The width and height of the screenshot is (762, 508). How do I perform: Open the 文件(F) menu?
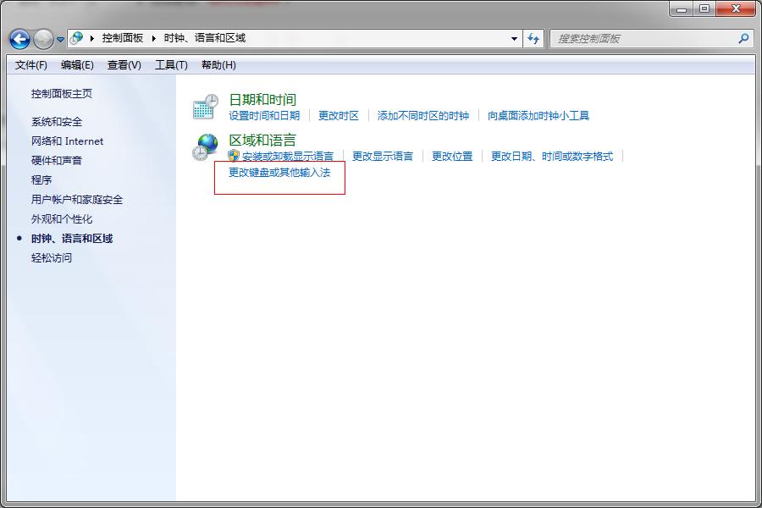coord(30,64)
